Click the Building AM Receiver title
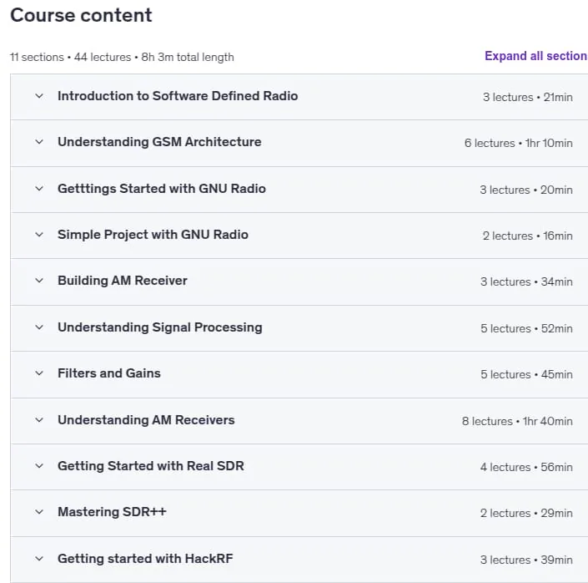Screen dimensions: 588x583 pos(123,281)
